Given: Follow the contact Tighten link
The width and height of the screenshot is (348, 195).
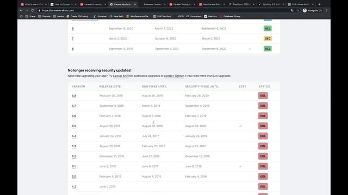Looking at the screenshot, I should pyautogui.click(x=174, y=76).
